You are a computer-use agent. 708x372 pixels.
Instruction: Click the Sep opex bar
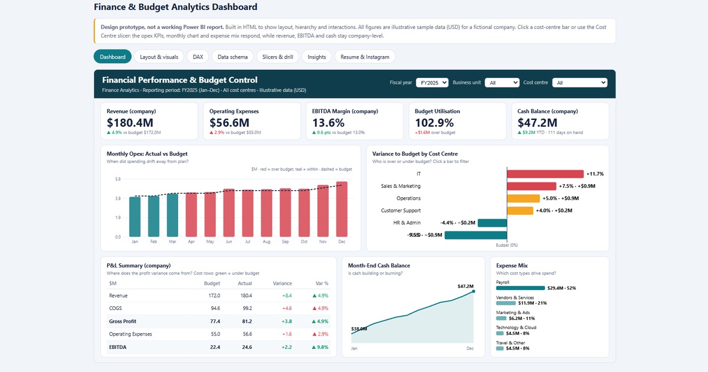[x=286, y=213]
